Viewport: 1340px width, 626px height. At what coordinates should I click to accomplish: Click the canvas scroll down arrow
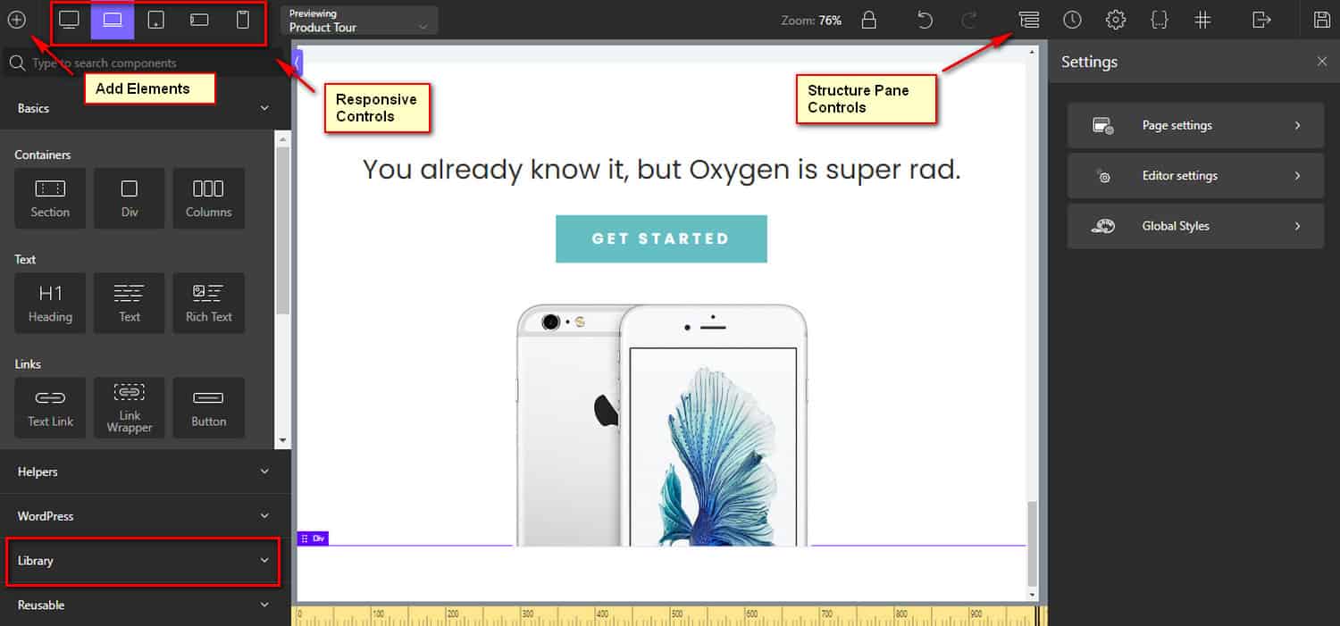1033,595
